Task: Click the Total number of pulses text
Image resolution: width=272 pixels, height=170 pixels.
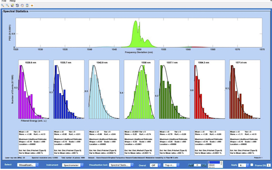Action: pos(73,158)
